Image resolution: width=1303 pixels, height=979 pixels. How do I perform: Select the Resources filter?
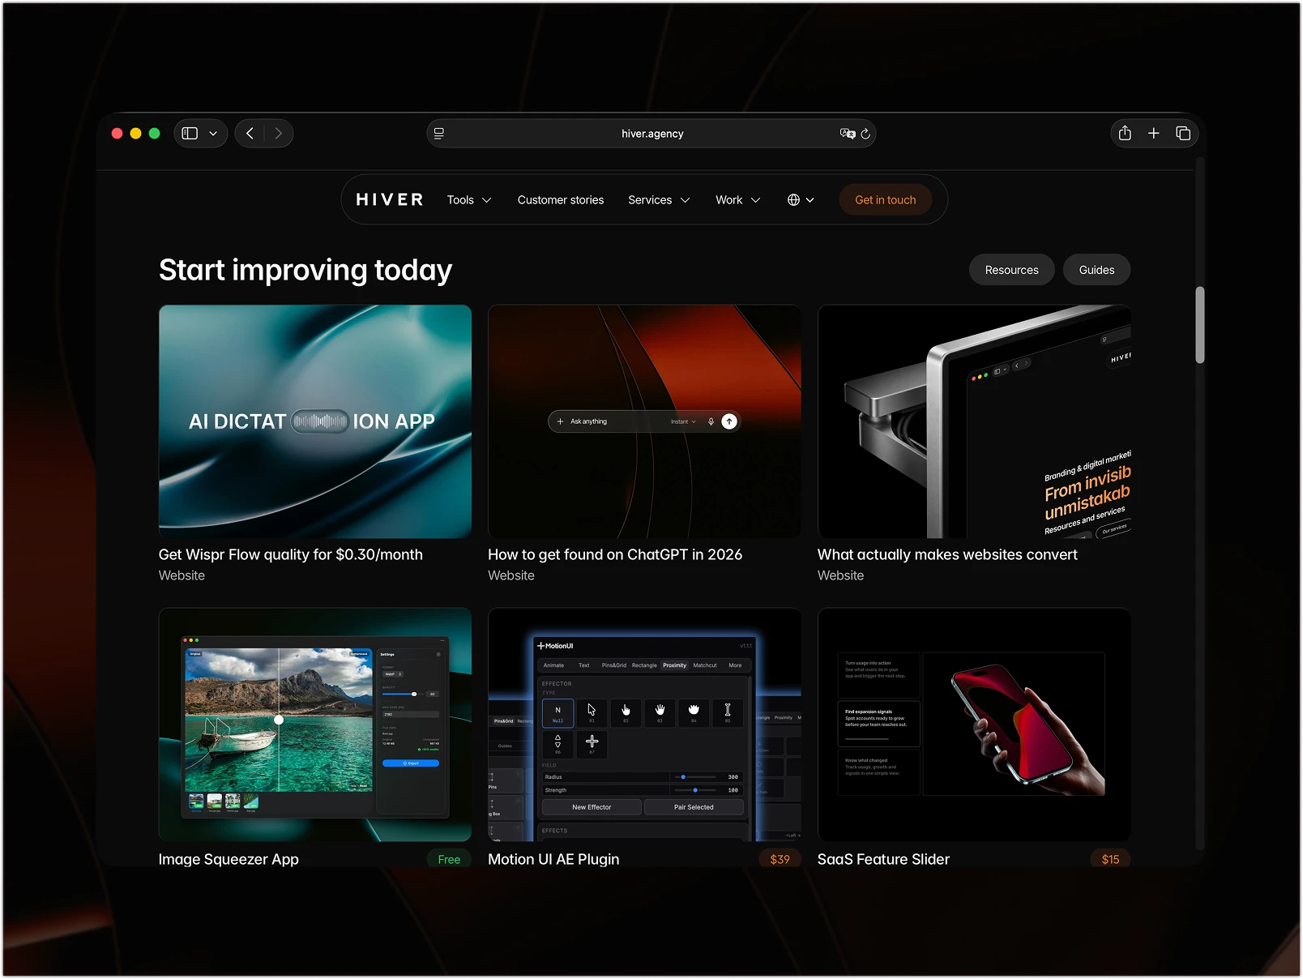(x=1011, y=270)
